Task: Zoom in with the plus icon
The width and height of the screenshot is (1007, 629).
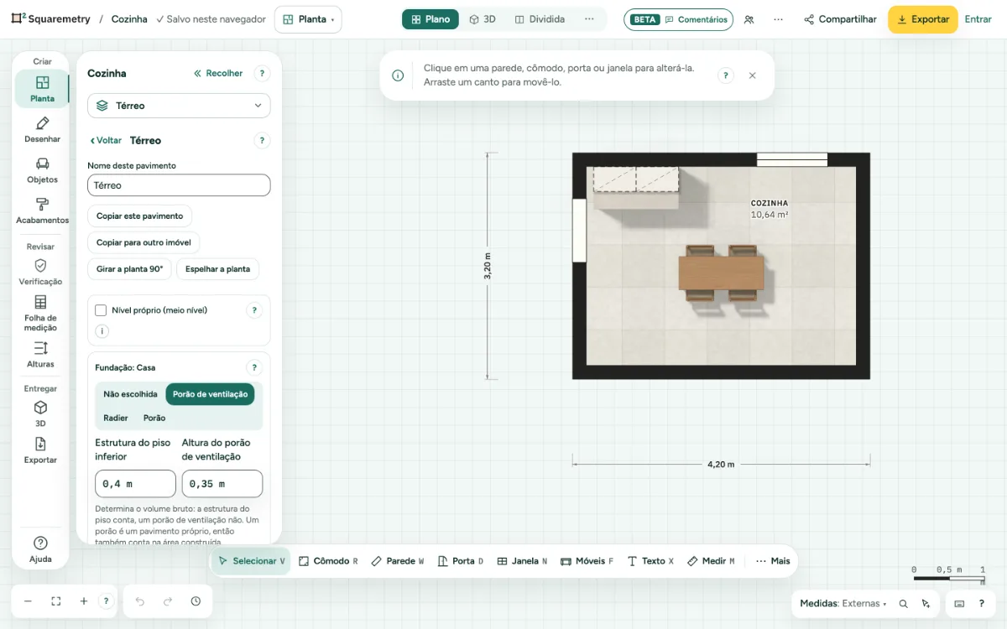Action: [x=84, y=601]
